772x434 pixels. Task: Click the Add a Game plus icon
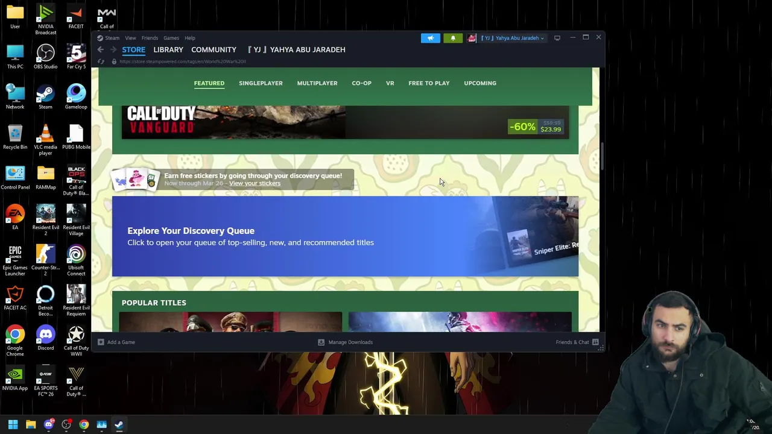(x=101, y=342)
